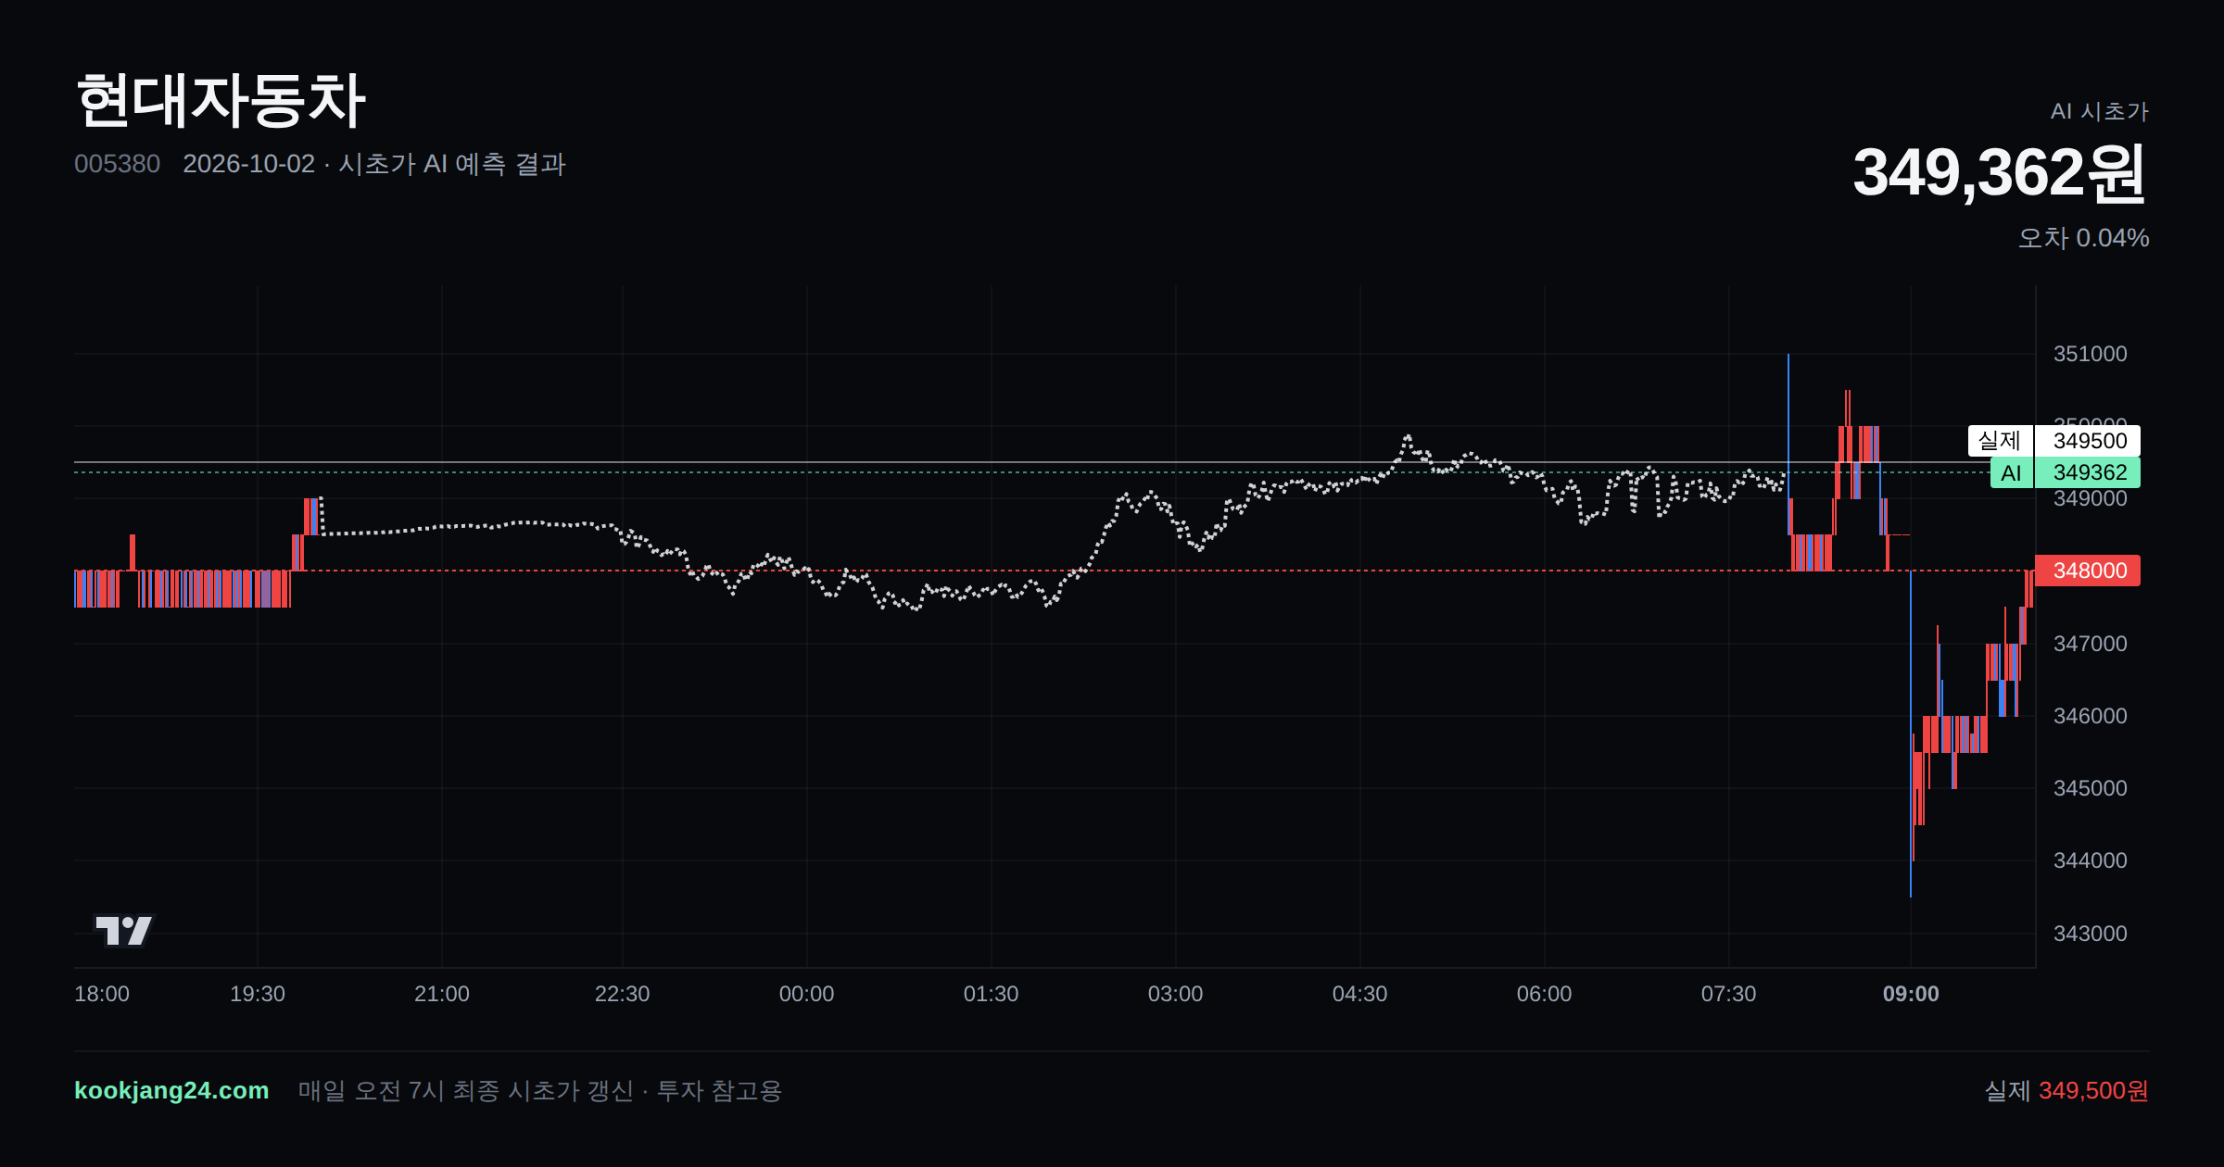Click the 00:00 time axis label
Screen dimensions: 2224x1167
tap(807, 994)
